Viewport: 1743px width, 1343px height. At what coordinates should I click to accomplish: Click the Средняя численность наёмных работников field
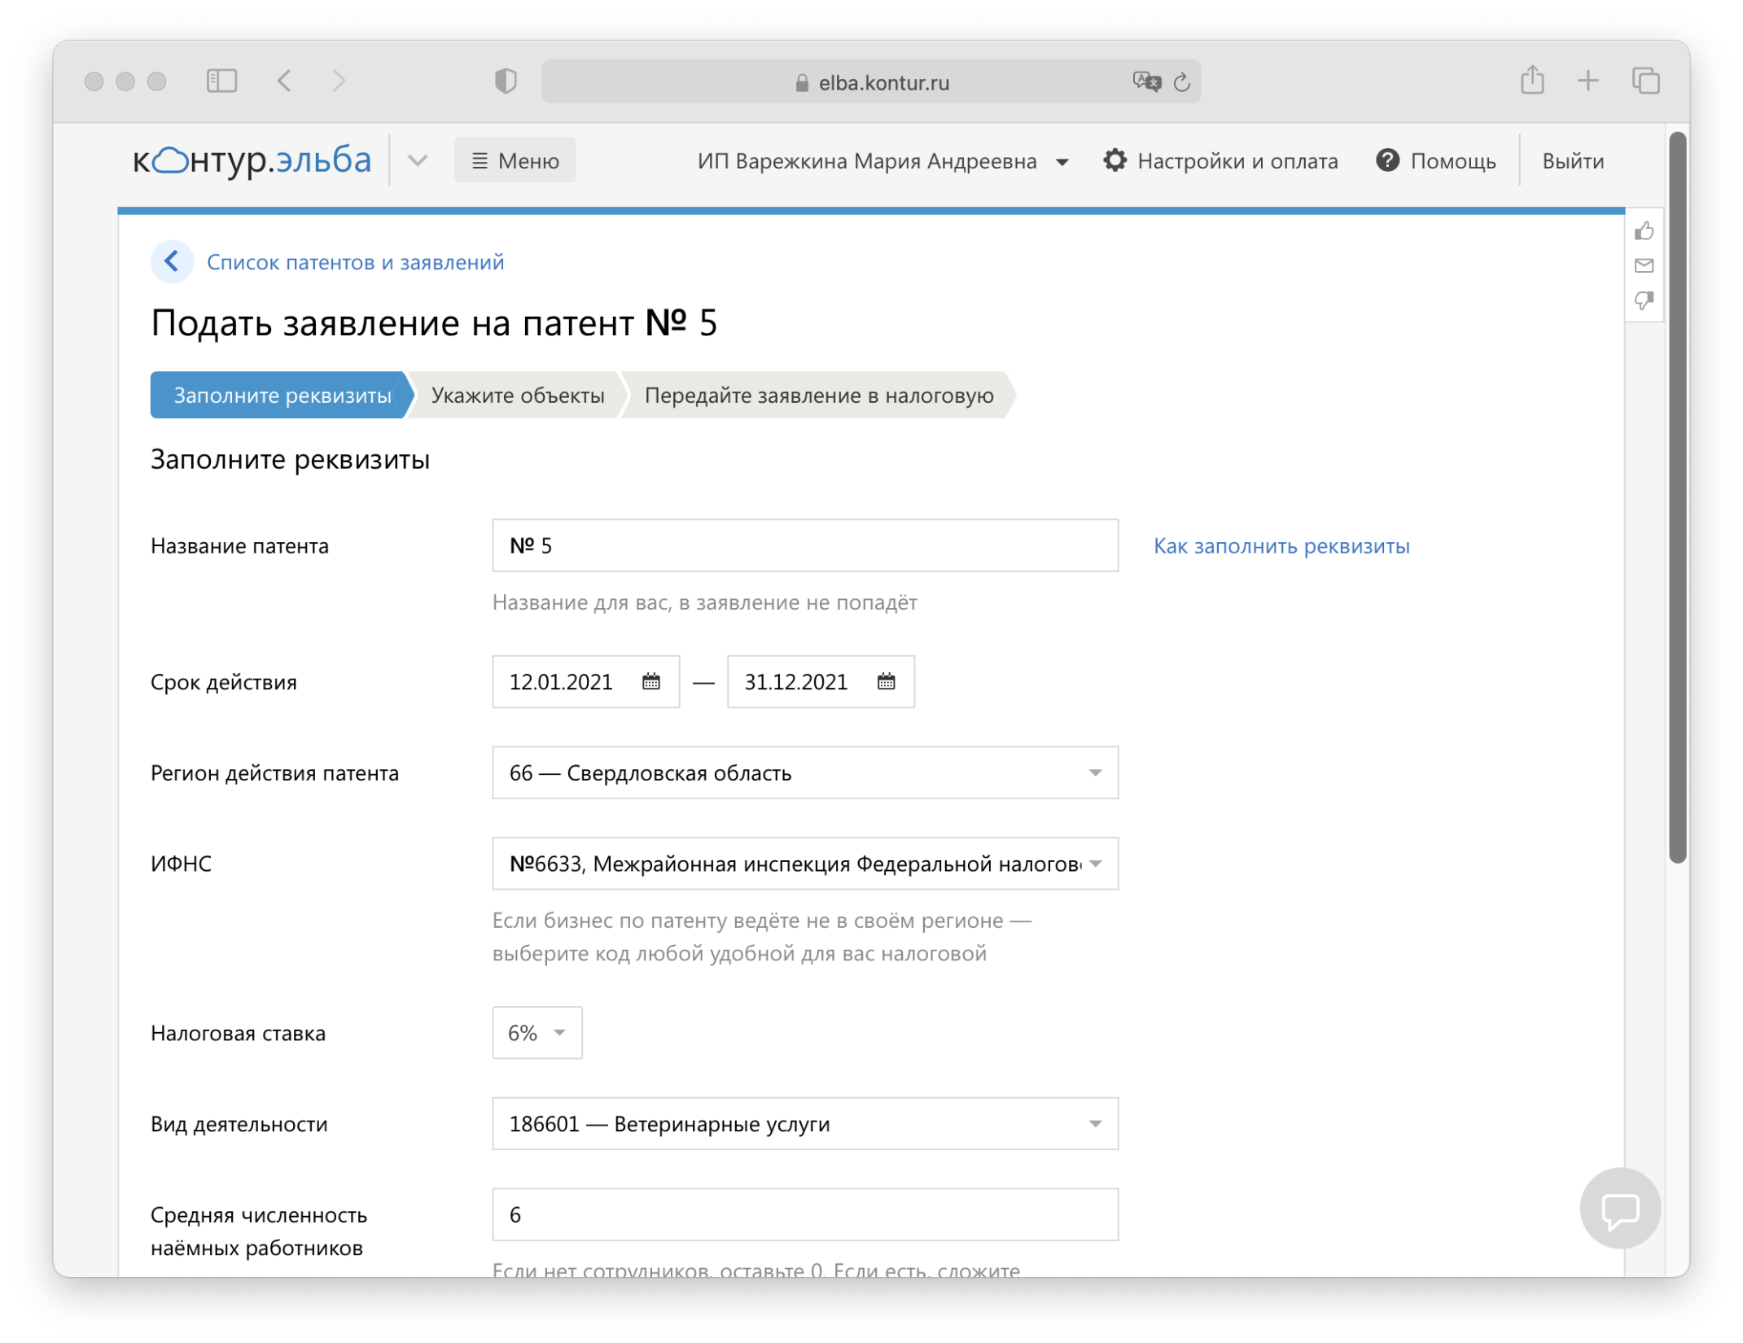(805, 1215)
